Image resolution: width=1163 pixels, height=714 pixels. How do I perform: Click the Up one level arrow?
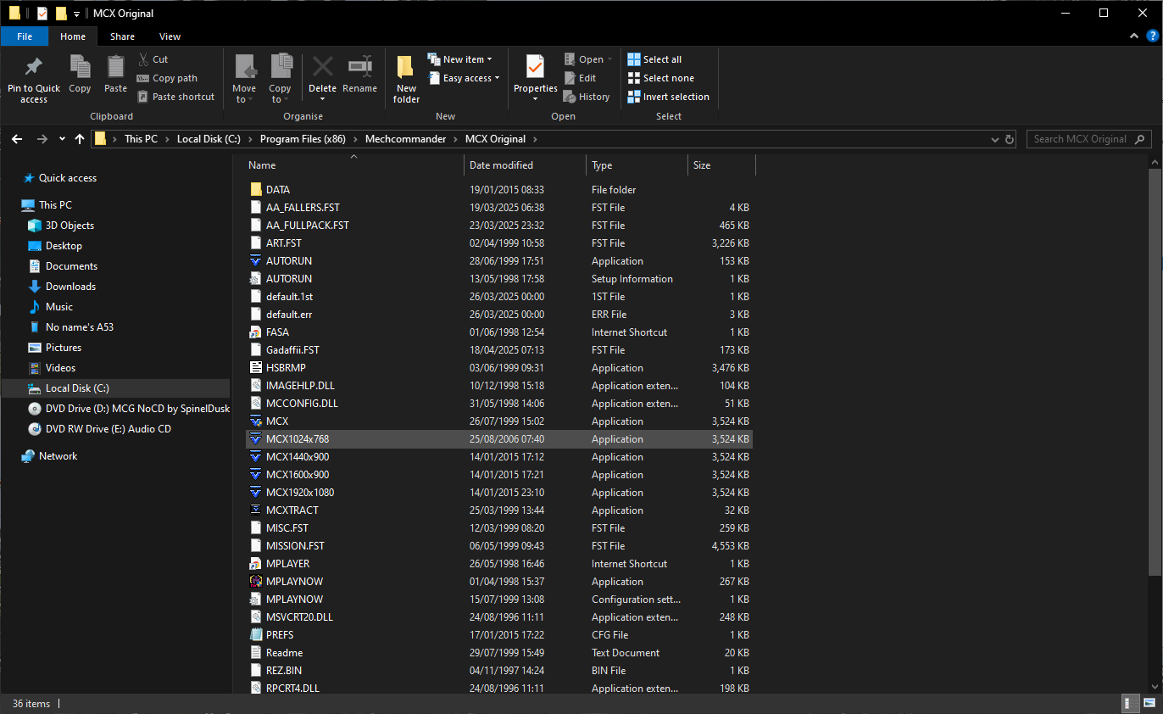80,139
